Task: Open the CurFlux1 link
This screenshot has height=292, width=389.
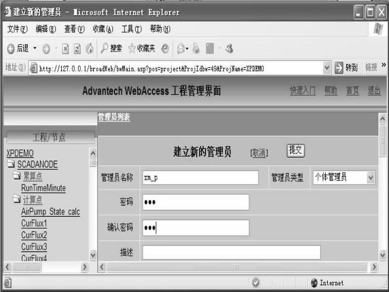Action: 34,223
